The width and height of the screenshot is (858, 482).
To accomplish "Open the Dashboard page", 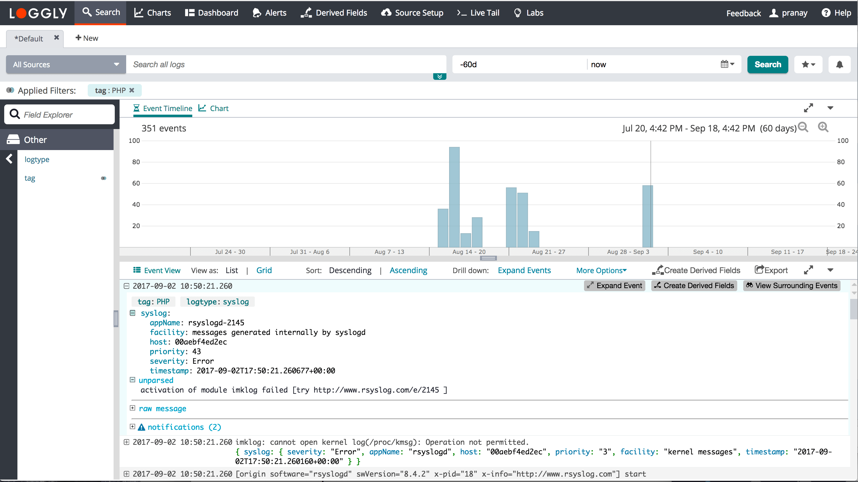I will click(x=211, y=13).
